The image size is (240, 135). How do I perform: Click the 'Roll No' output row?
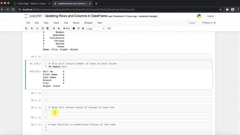pos(54,72)
